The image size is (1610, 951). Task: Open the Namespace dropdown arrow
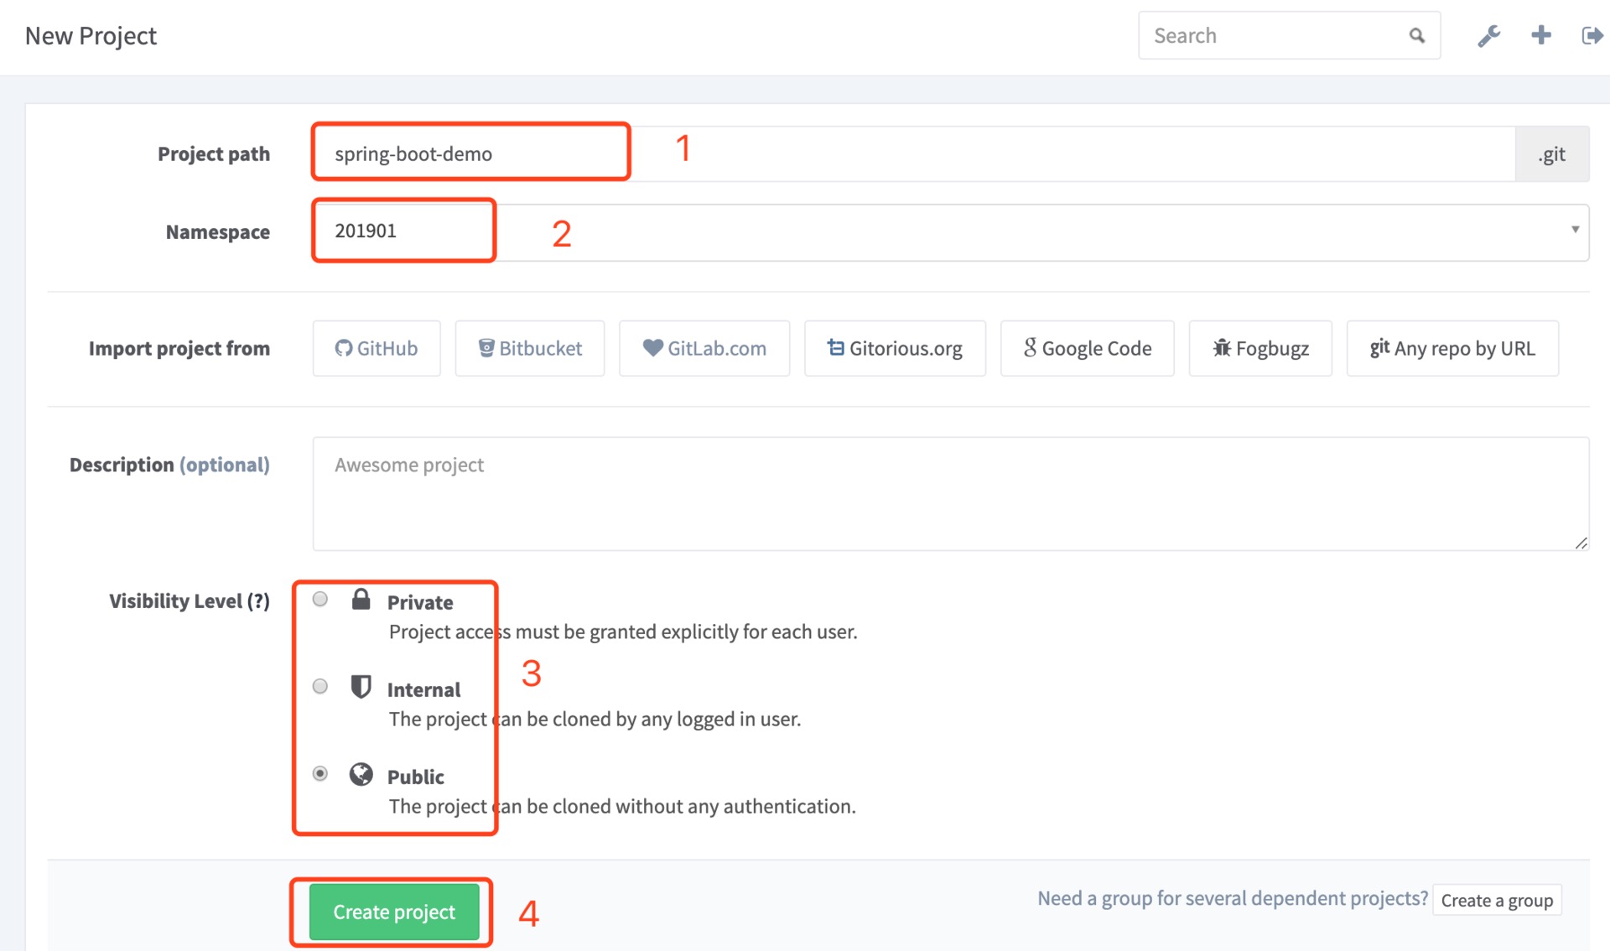[x=1575, y=230]
